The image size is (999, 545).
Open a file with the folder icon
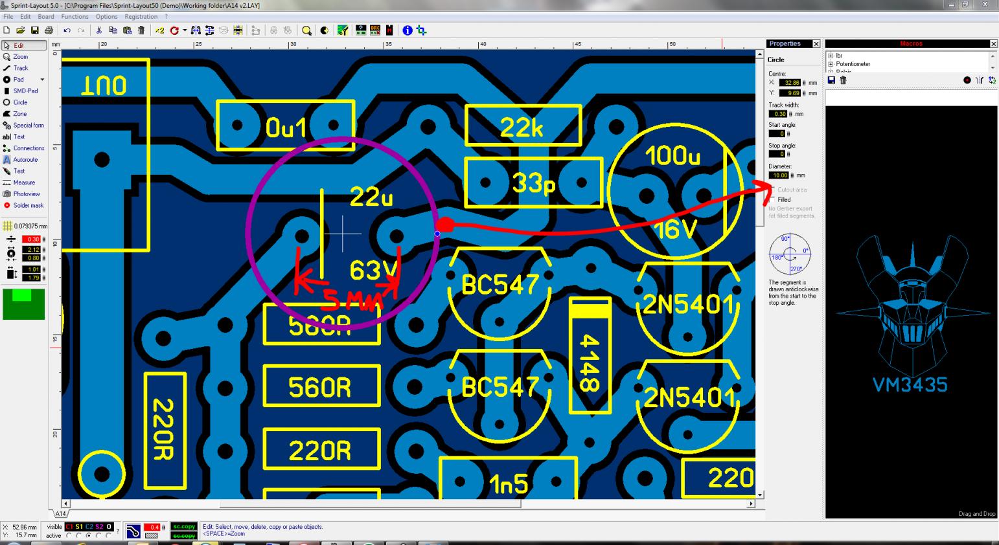pos(21,30)
